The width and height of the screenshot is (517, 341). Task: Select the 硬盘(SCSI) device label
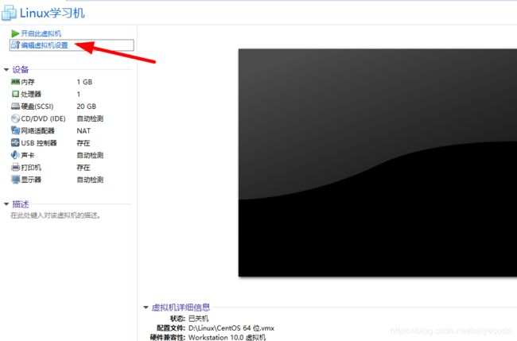pos(37,107)
